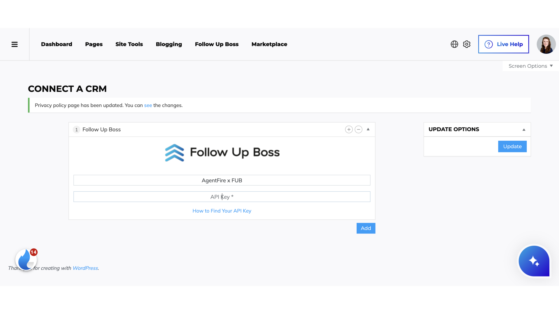Open the Dashboard section

point(56,44)
